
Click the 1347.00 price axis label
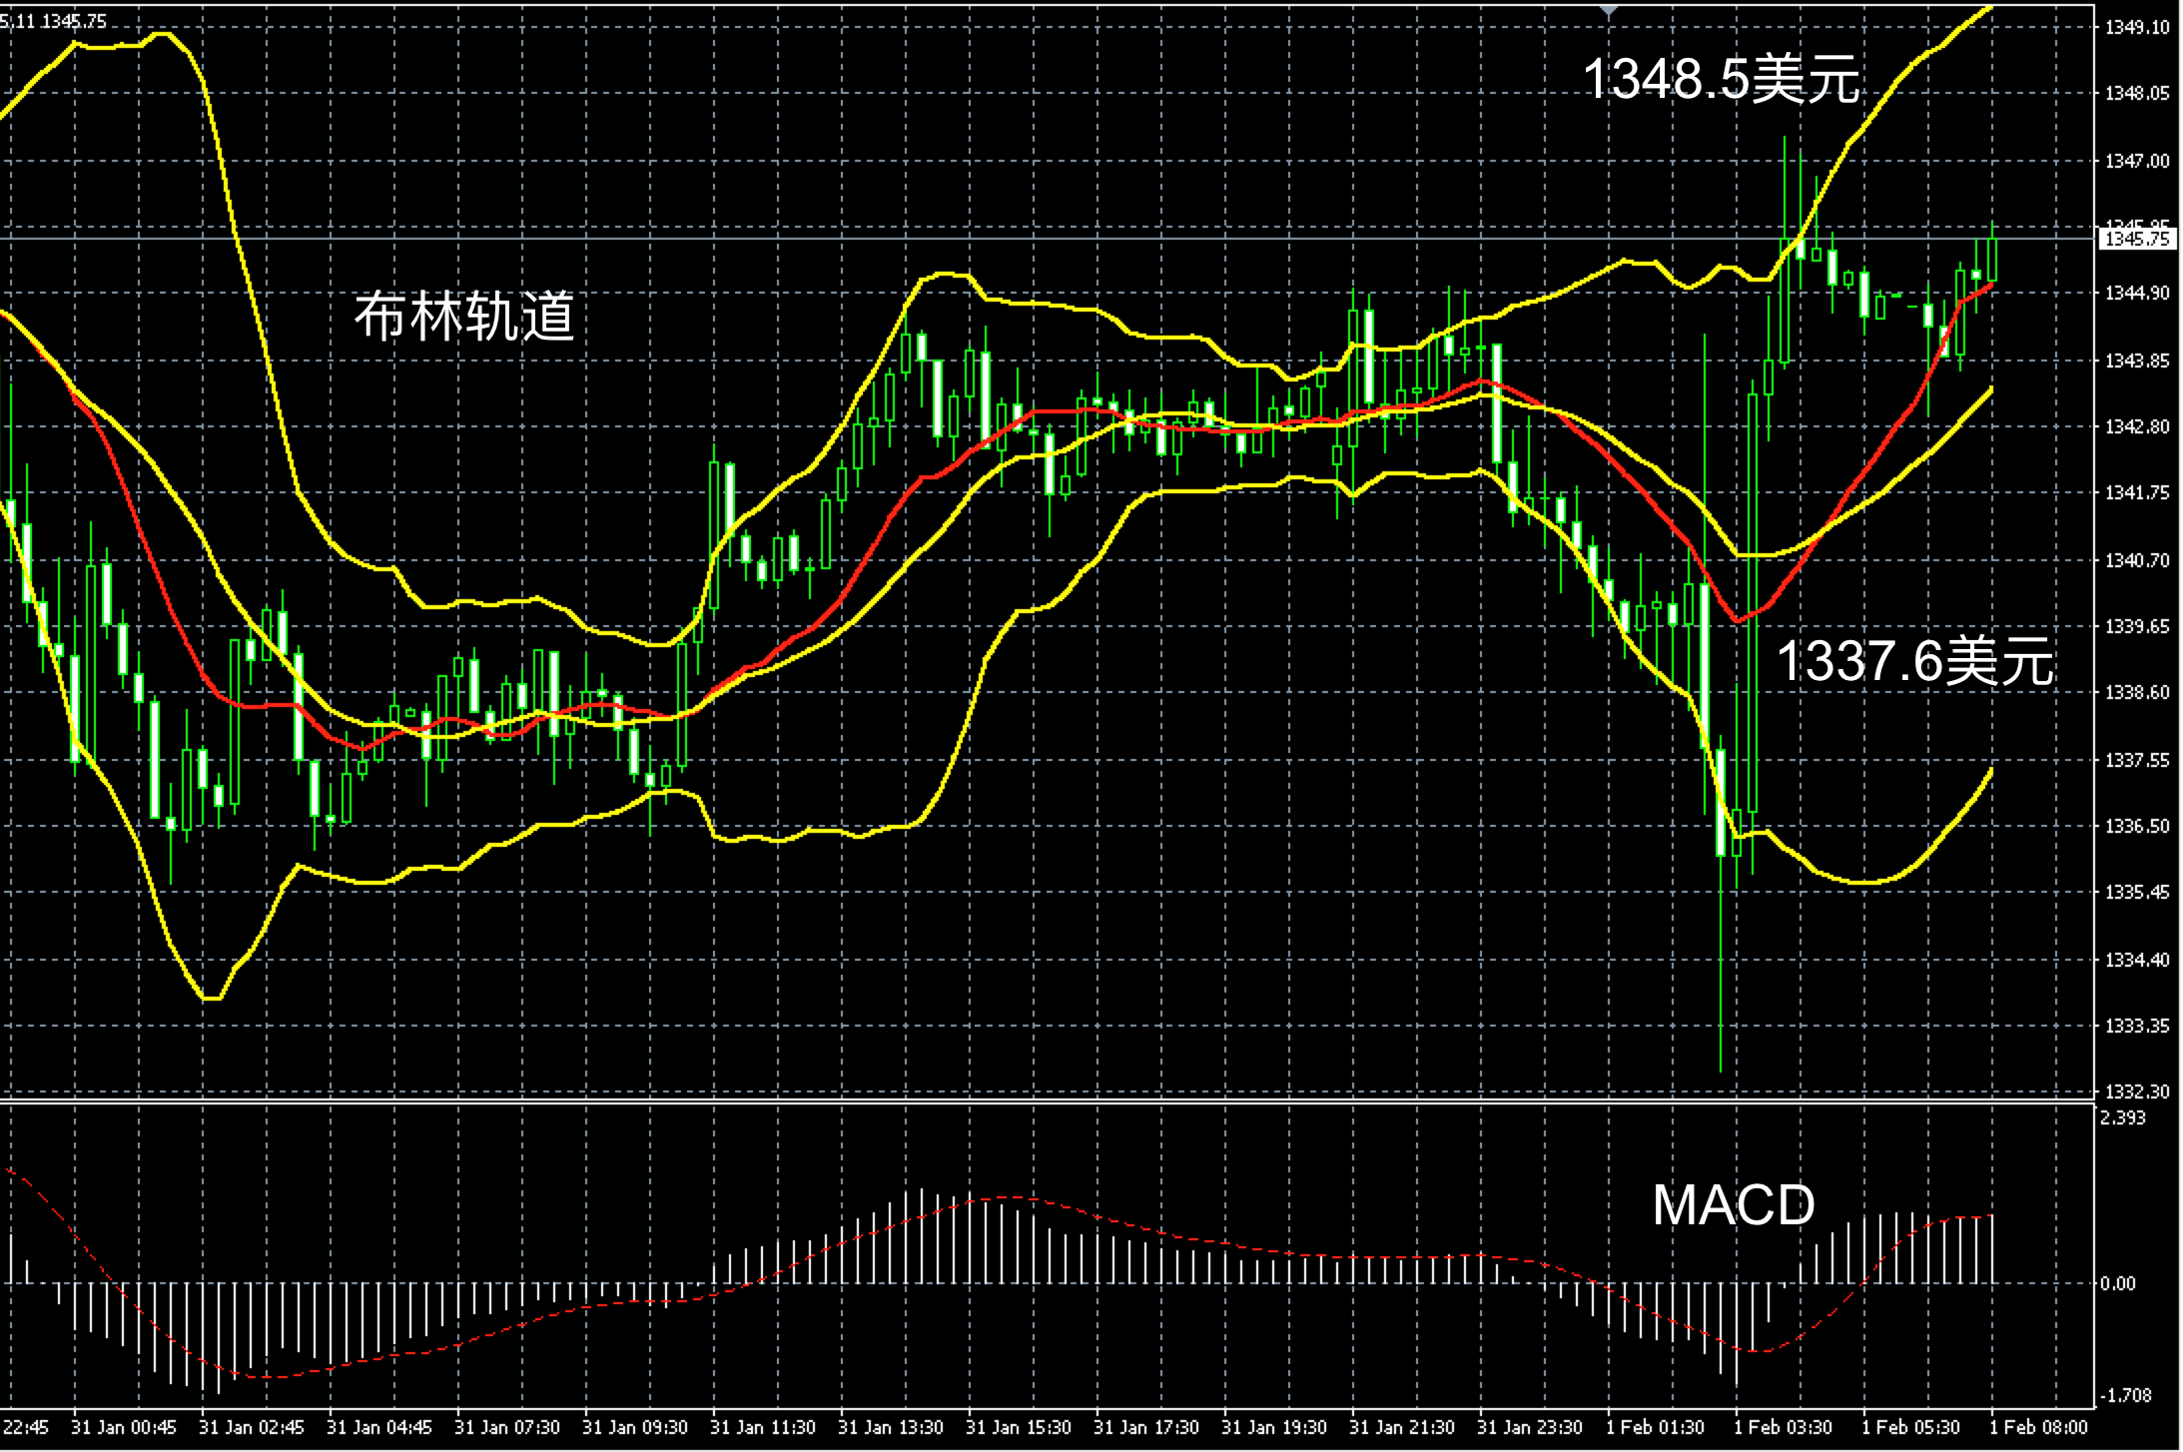click(x=2136, y=161)
